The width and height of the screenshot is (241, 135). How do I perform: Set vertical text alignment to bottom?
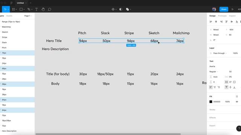coord(234,87)
